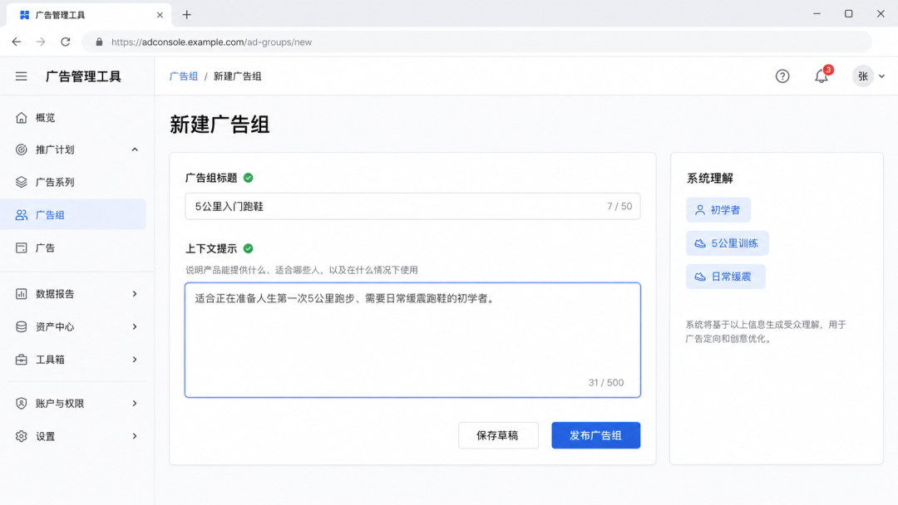The width and height of the screenshot is (898, 505).
Task: Click the 张 user avatar
Action: click(862, 76)
